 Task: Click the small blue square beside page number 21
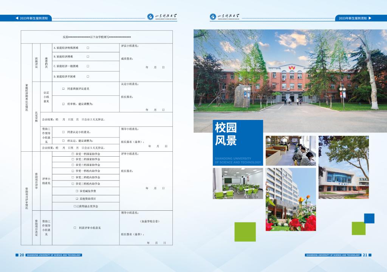370,255
